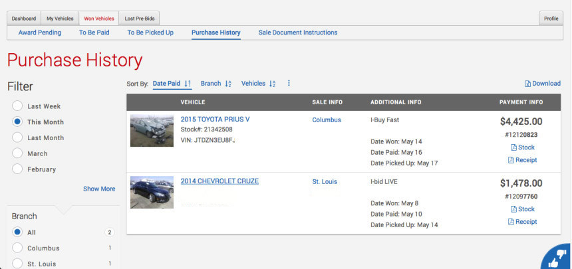Open the 2014 CHEVROLET CRUZE listing
Viewport: 572px width, 269px height.
click(219, 181)
